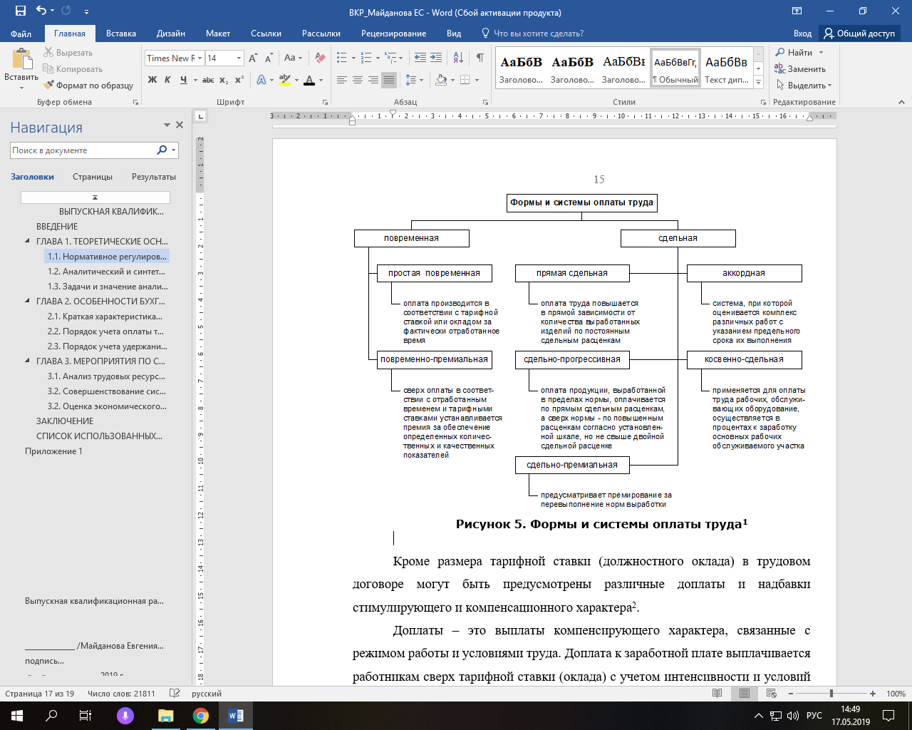
Task: Adjust the zoom slider handle
Action: click(831, 694)
